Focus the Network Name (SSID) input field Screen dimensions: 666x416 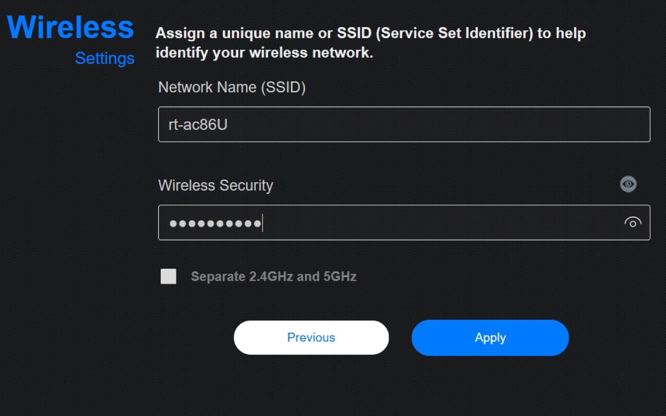point(404,125)
